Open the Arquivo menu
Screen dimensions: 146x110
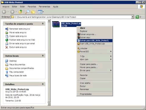coord(6,7)
